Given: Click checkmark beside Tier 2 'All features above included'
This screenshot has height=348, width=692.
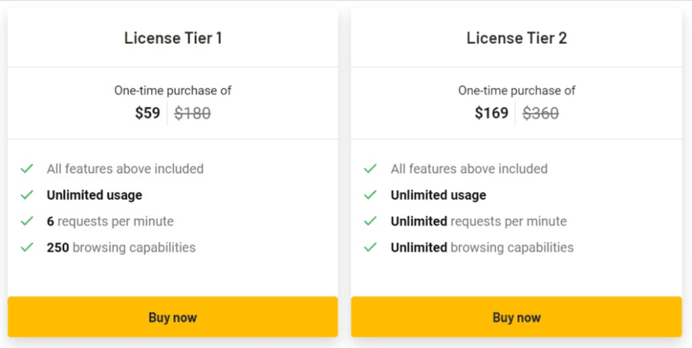Looking at the screenshot, I should (x=370, y=168).
